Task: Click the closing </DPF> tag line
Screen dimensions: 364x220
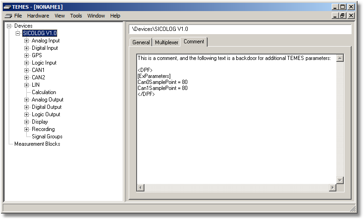Action: pyautogui.click(x=146, y=94)
